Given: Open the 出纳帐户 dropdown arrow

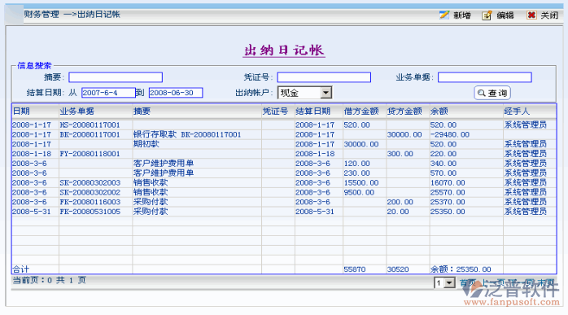Looking at the screenshot, I should [x=326, y=93].
